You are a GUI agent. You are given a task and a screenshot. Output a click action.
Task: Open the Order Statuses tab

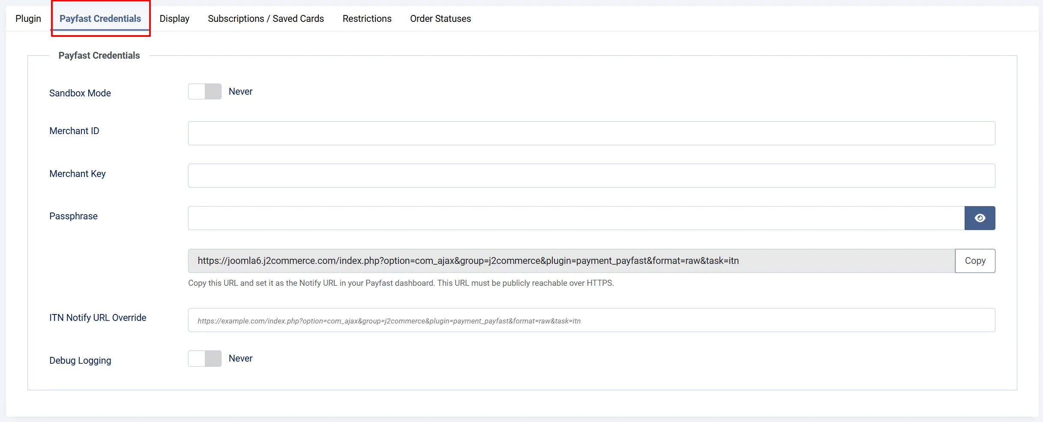click(x=440, y=18)
